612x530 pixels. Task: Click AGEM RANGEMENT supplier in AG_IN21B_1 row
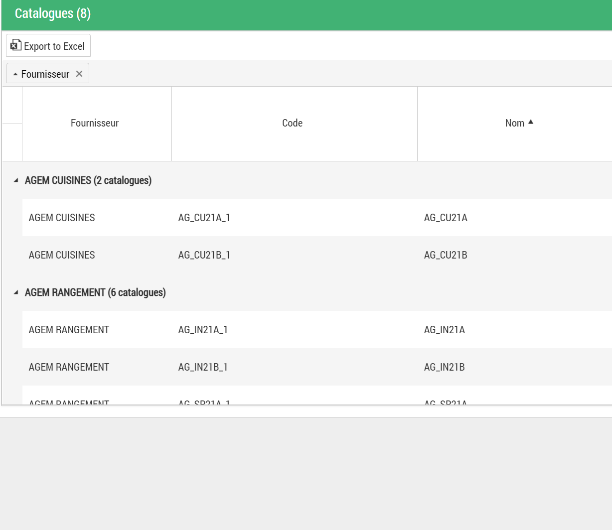(69, 367)
